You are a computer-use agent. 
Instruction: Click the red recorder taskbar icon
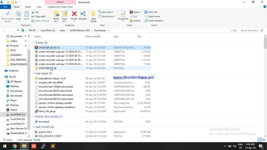click(x=34, y=146)
